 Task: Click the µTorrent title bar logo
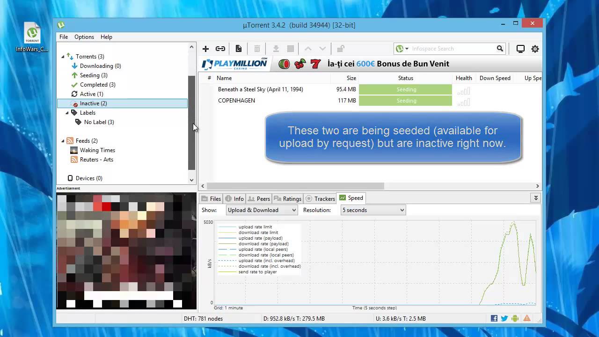[x=61, y=25]
